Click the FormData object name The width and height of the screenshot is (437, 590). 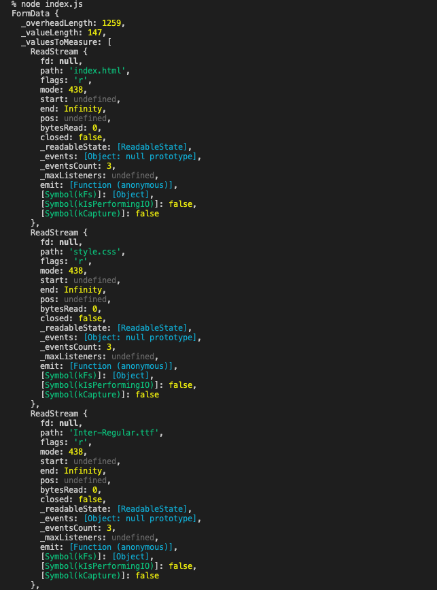31,14
